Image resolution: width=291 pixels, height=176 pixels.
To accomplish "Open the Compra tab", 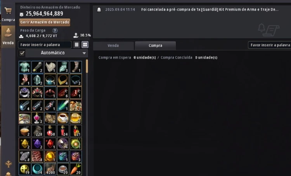I will (x=155, y=46).
